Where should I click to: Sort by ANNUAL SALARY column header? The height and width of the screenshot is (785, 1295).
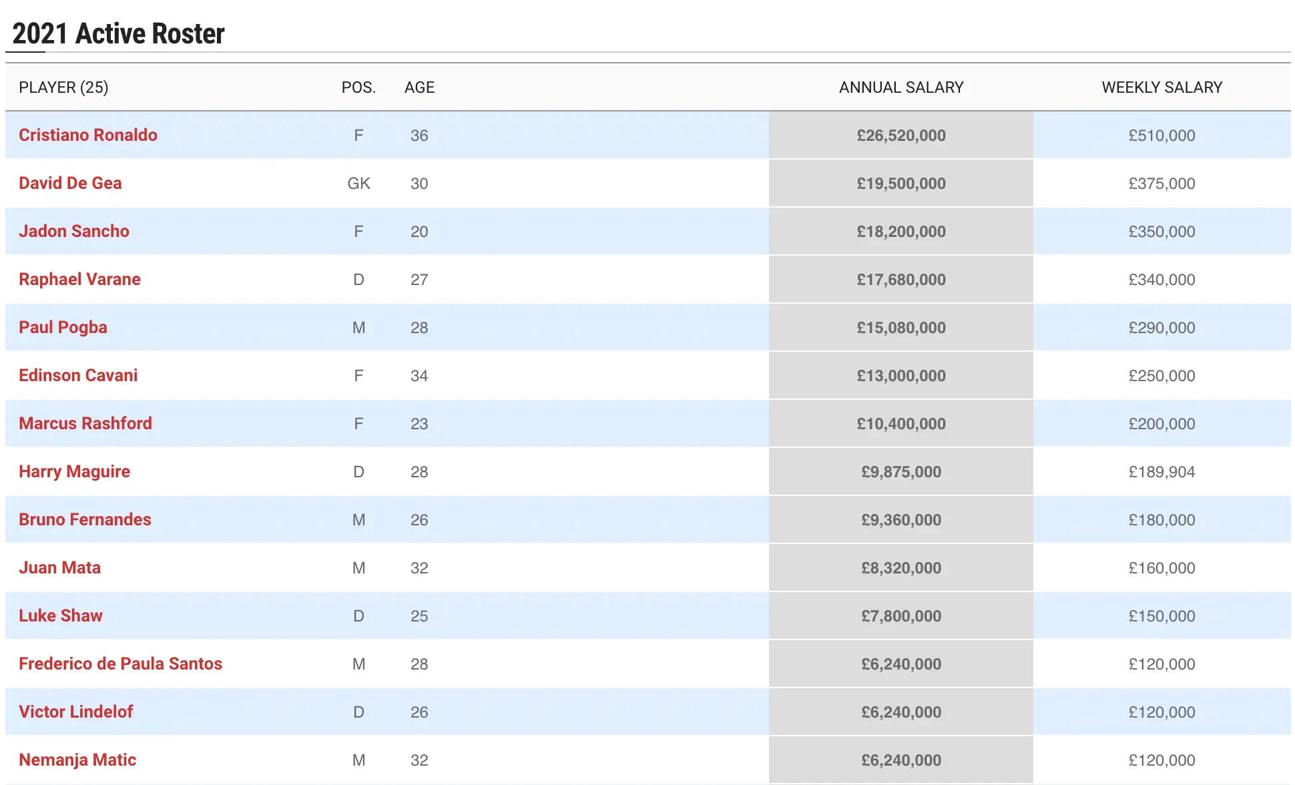(900, 87)
